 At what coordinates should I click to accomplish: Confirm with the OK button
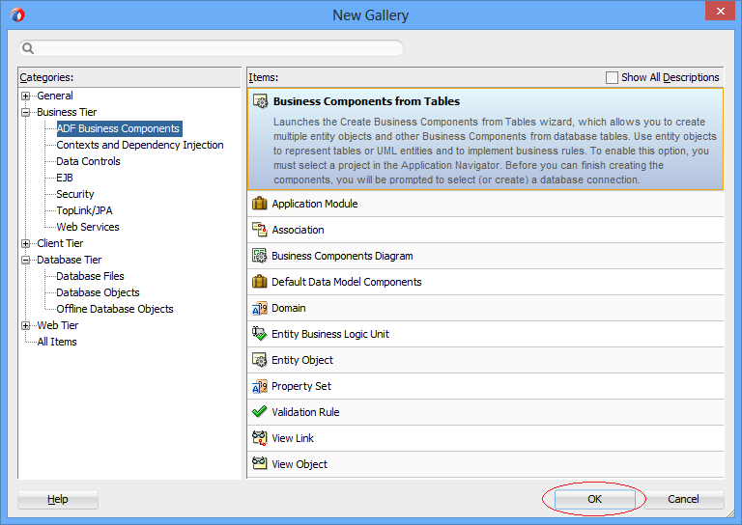pos(594,499)
